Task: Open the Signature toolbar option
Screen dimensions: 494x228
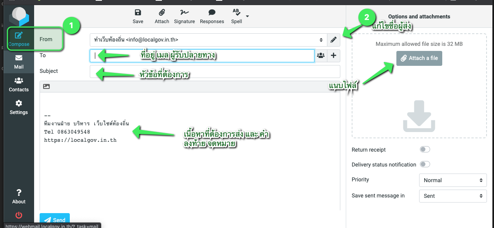Action: [x=184, y=16]
